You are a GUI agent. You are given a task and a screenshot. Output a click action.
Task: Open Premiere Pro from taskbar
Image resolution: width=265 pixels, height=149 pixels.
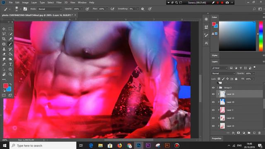click(148, 145)
